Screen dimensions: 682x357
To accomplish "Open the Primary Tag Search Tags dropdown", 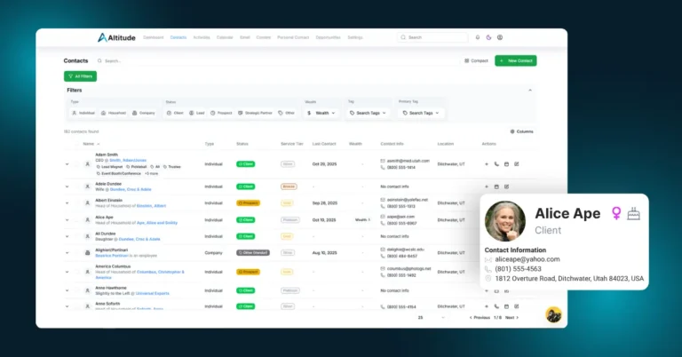I will tap(421, 113).
